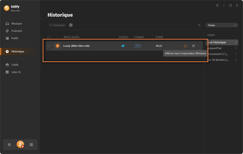Screen dimensions: 243x154
Task: Play the Lovely (Billie Eilish edit) track
Action: click(58, 46)
